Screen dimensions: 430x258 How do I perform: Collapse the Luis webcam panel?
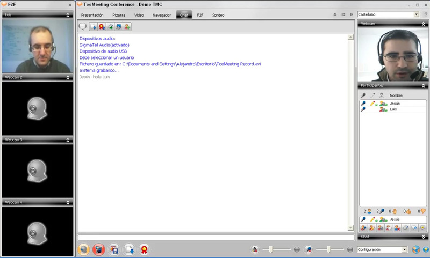[x=68, y=16]
